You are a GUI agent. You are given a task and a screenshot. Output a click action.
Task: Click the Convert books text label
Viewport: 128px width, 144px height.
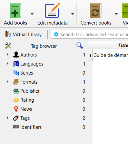(96, 23)
